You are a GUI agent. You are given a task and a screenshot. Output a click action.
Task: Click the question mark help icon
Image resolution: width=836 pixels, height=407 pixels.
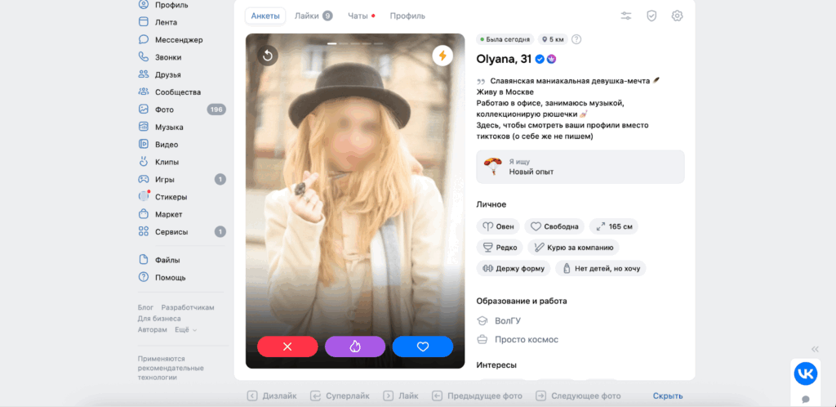pos(576,39)
